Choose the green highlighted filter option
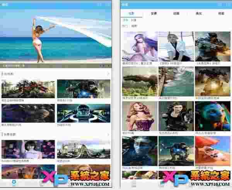232x190 pixels. pyautogui.click(x=125, y=20)
